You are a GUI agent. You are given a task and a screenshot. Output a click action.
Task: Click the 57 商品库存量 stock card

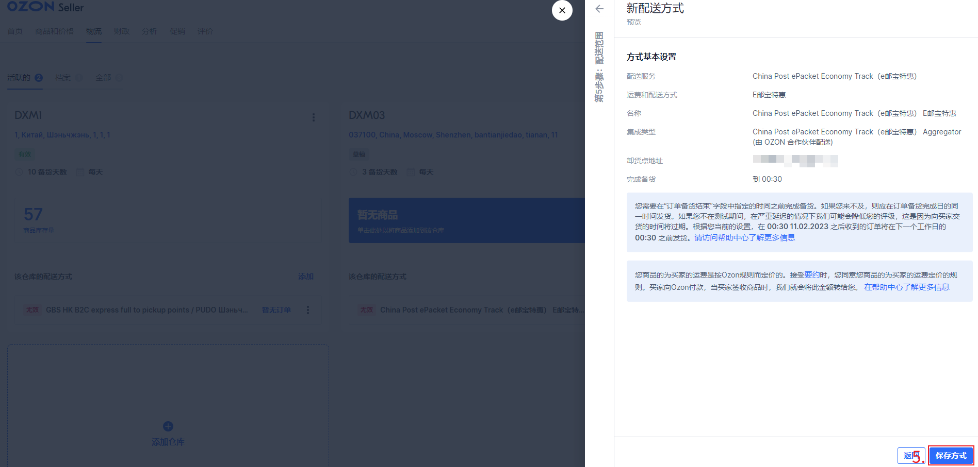pos(168,220)
